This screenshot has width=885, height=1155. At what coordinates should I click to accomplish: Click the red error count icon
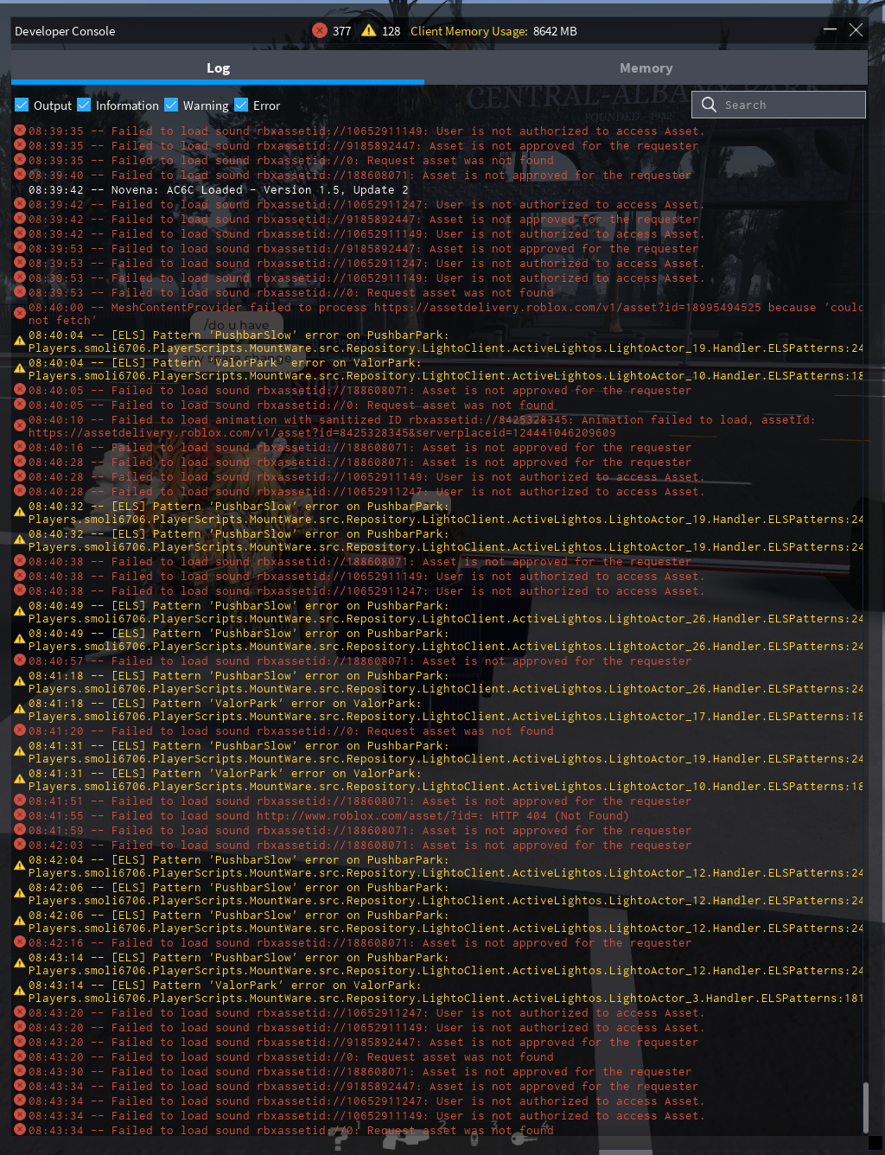pos(320,30)
